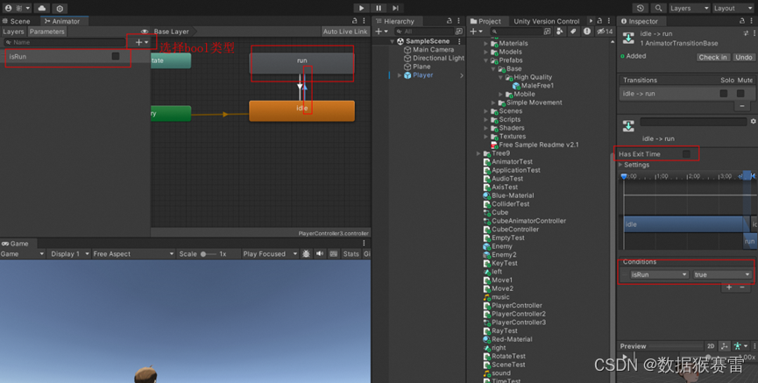Toggle Solo for the idle -> run transition
758x383 pixels.
point(724,93)
